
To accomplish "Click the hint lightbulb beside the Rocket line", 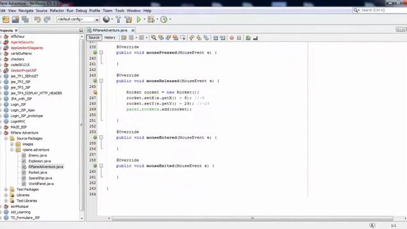I will click(95, 92).
